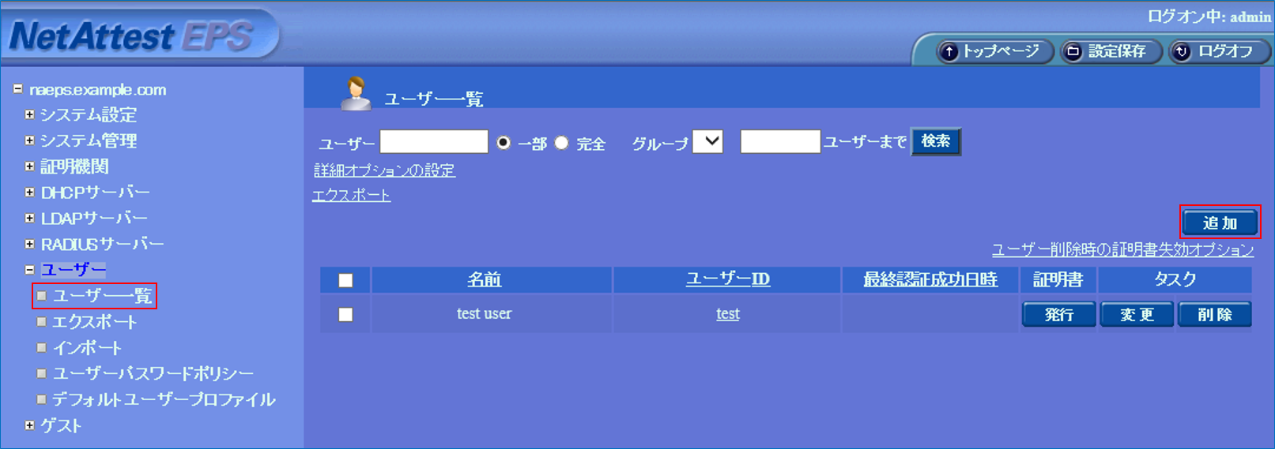Click the ユーザー search text field
1275x449 pixels.
click(433, 142)
